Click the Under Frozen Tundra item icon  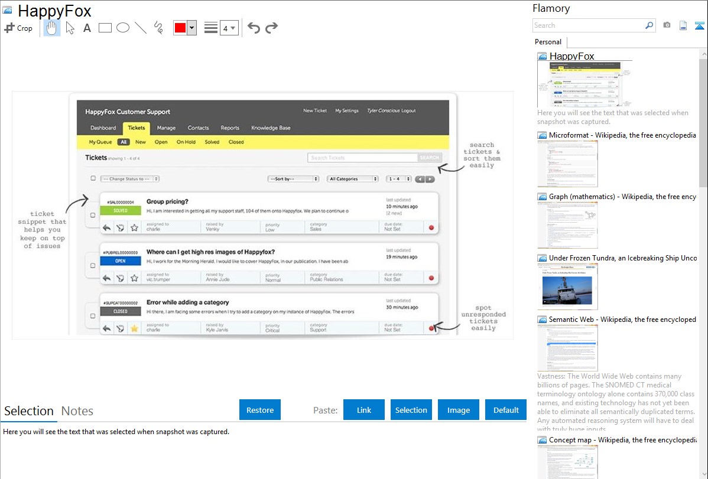click(x=542, y=258)
